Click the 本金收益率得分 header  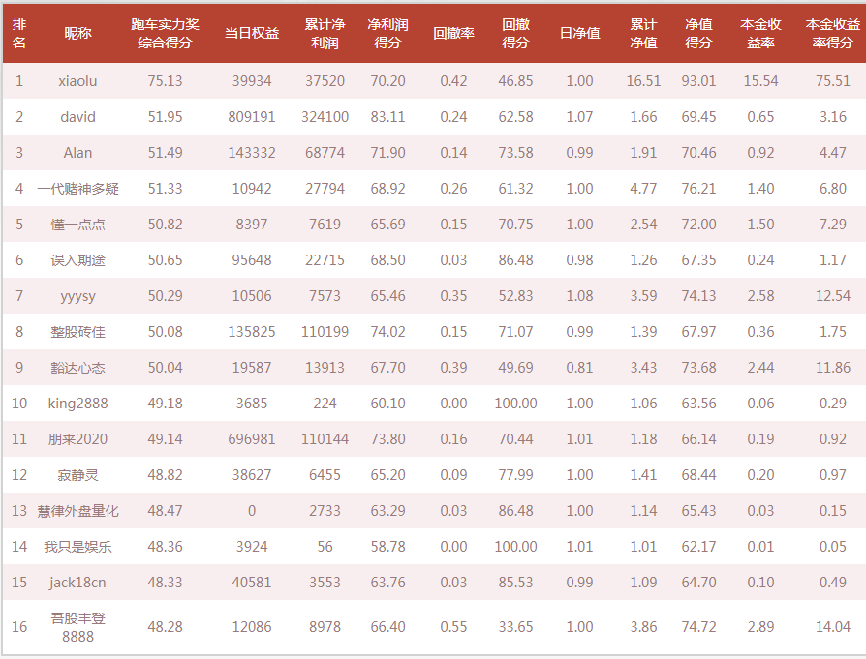832,34
